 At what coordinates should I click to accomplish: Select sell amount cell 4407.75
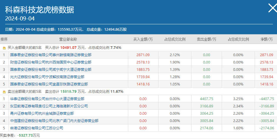(206, 99)
